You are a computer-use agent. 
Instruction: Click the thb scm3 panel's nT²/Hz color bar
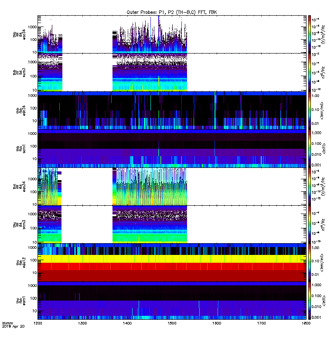(x=309, y=72)
